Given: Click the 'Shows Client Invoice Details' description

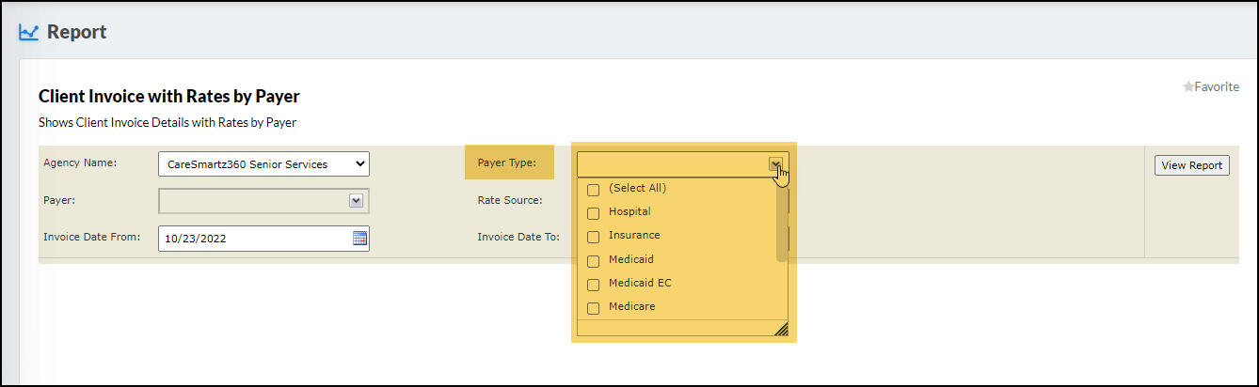Looking at the screenshot, I should (167, 122).
